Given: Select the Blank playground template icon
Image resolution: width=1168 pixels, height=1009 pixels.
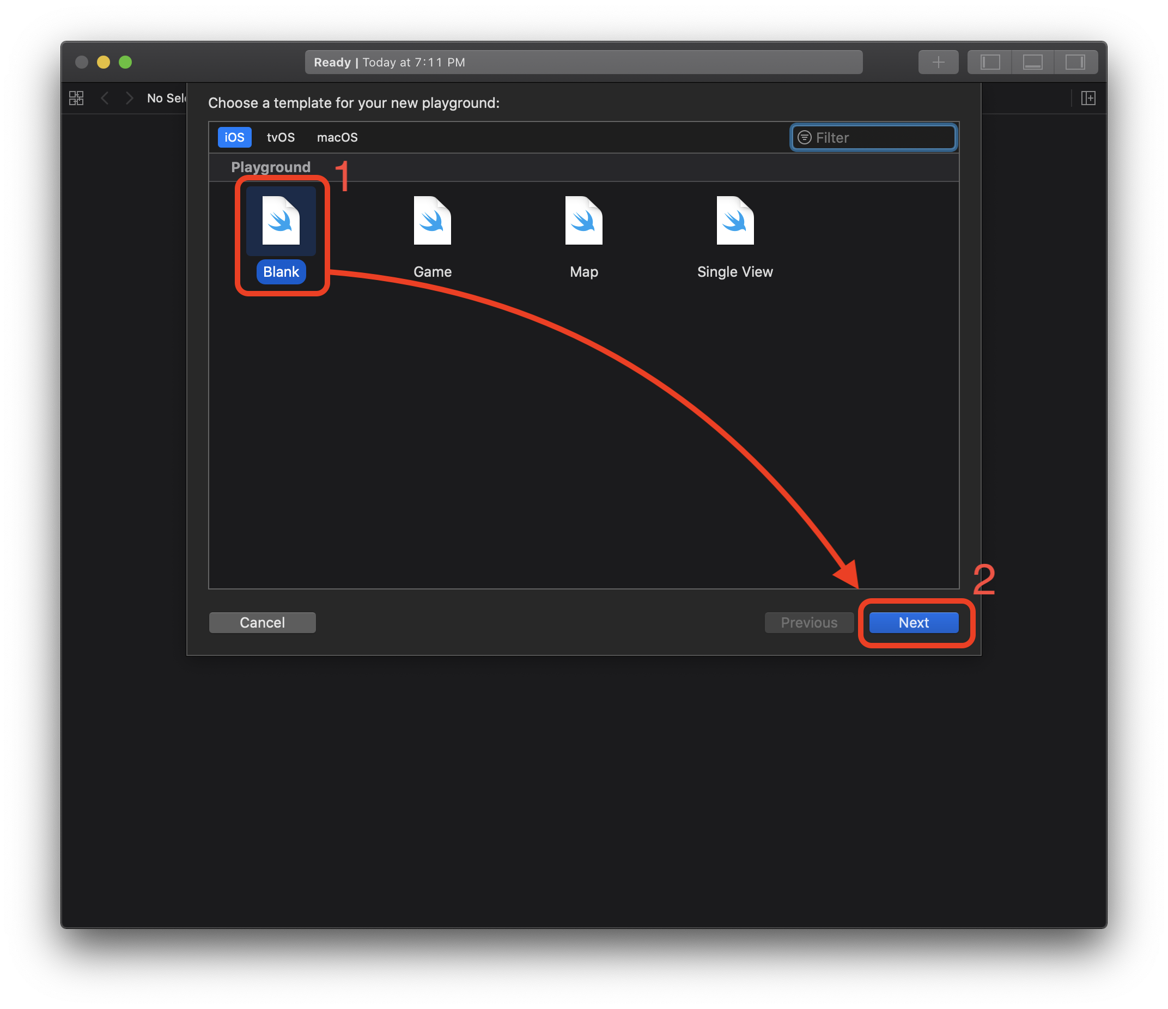Looking at the screenshot, I should coord(281,221).
